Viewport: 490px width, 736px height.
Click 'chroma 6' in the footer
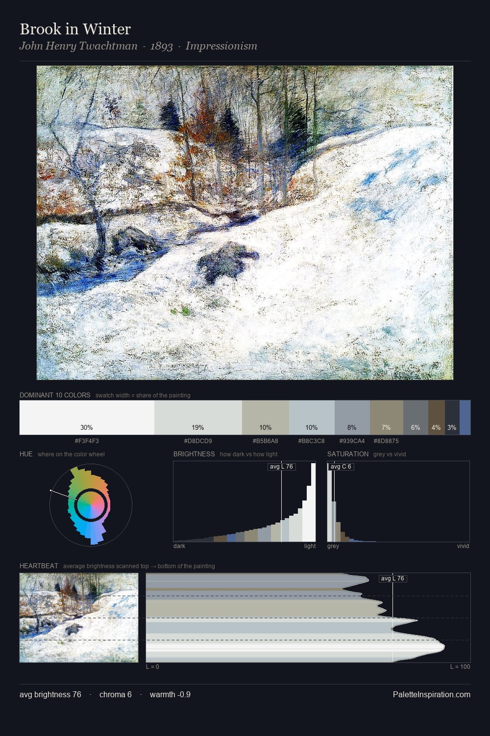tap(116, 695)
